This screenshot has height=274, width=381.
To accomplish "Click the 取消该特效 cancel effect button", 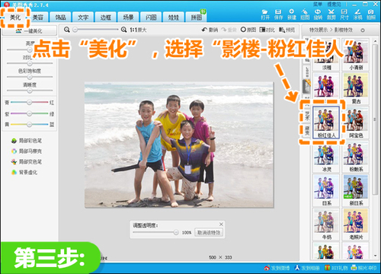I will coord(209,232).
